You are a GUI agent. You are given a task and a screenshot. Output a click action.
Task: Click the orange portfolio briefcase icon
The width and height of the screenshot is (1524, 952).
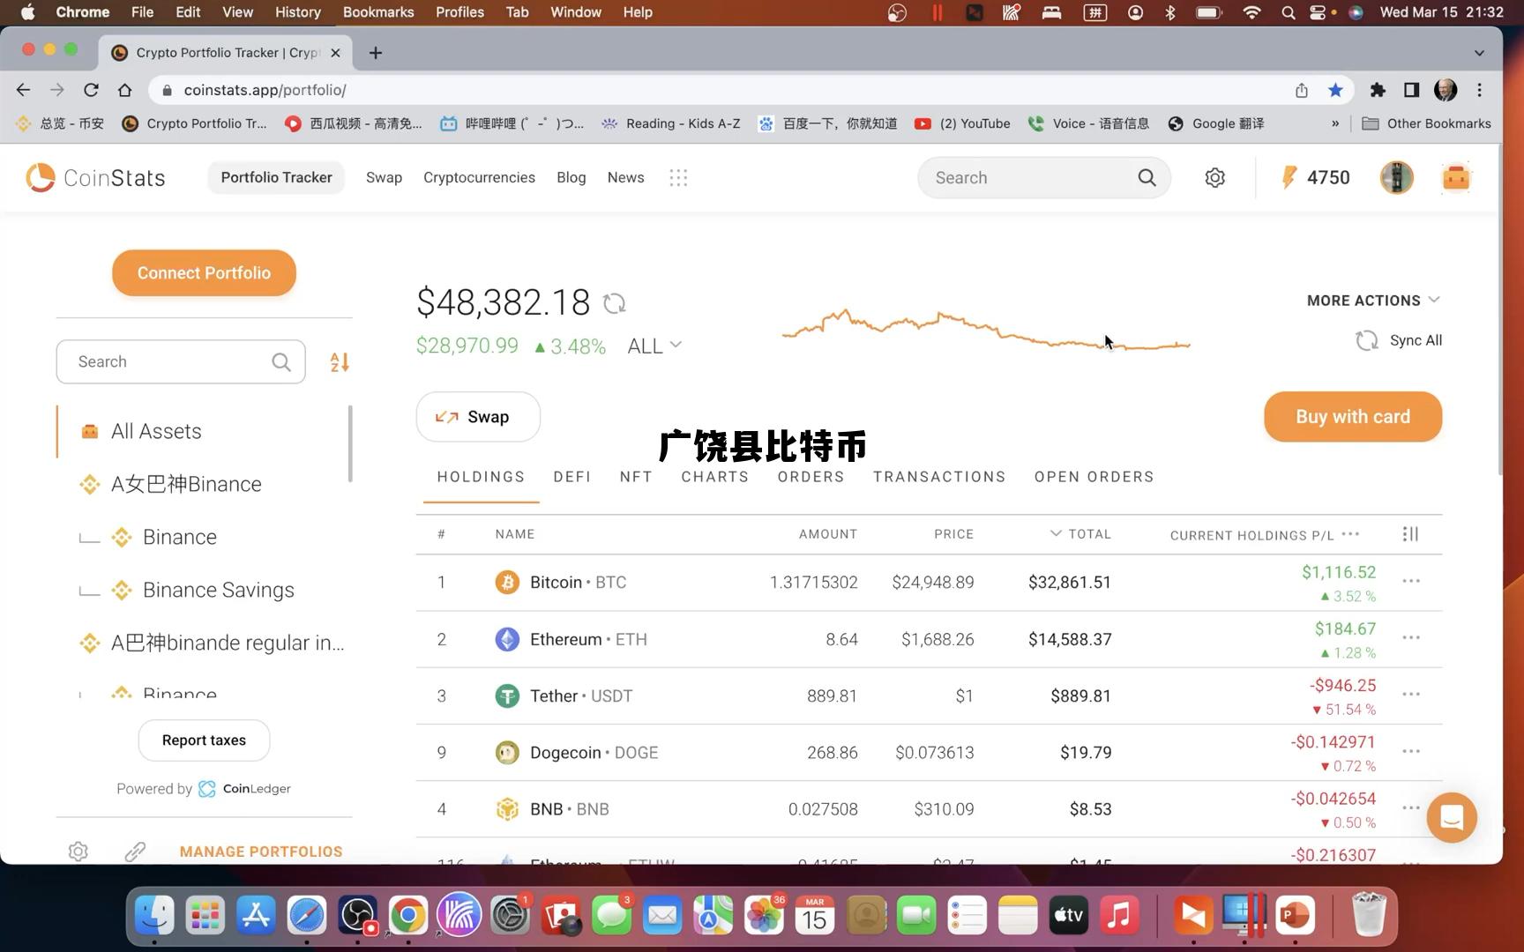coord(1455,178)
